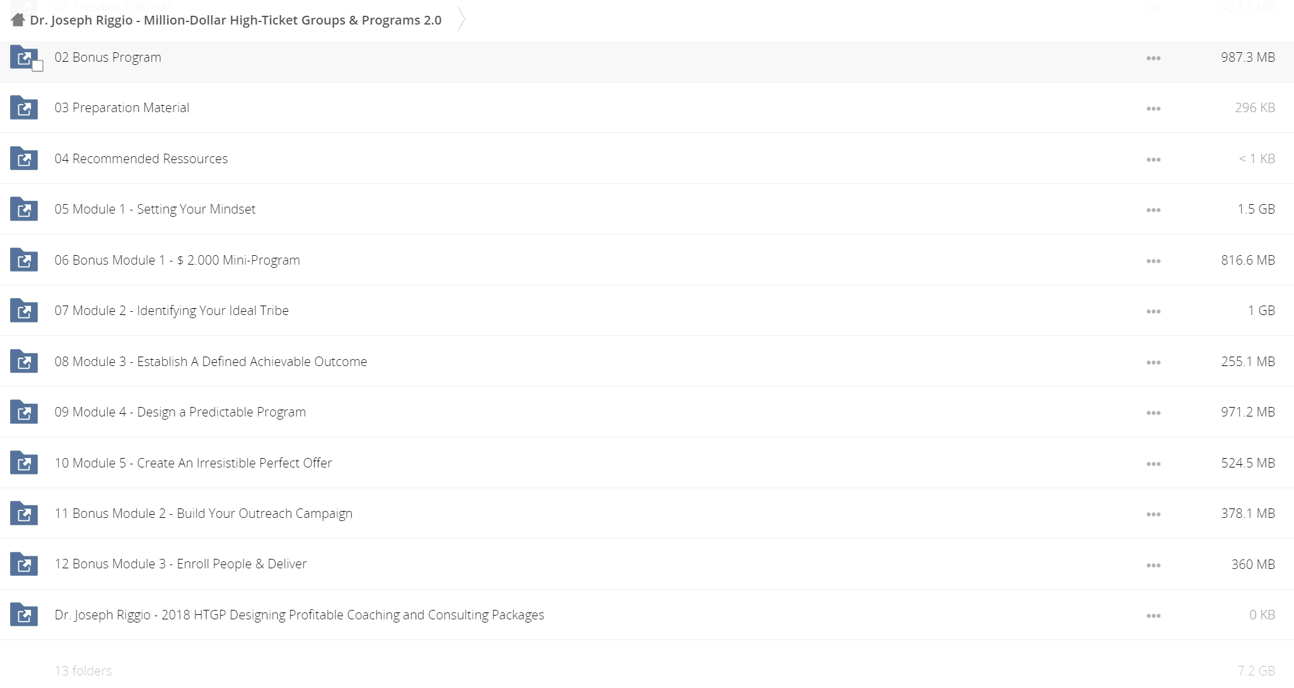Image resolution: width=1294 pixels, height=688 pixels.
Task: Click the 1.5 GB size value
Action: 1256,209
